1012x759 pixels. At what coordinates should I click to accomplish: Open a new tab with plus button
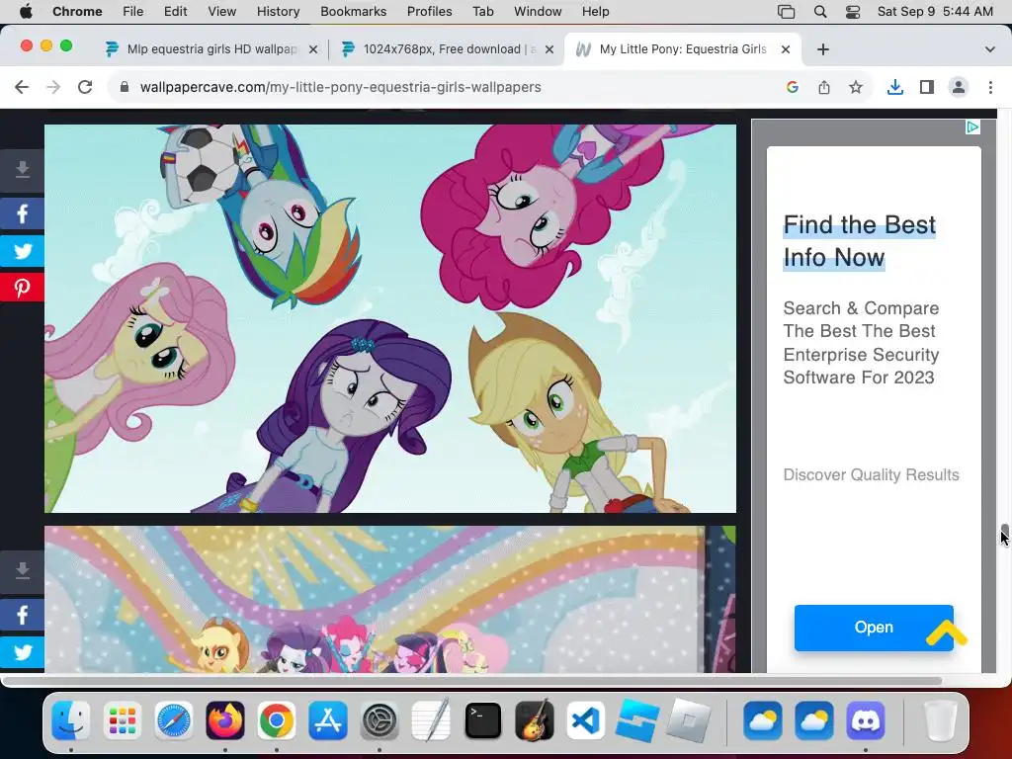click(x=823, y=49)
